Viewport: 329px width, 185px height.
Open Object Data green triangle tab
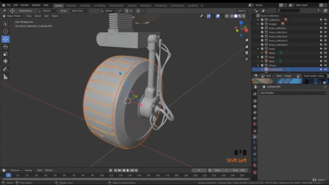(x=255, y=160)
